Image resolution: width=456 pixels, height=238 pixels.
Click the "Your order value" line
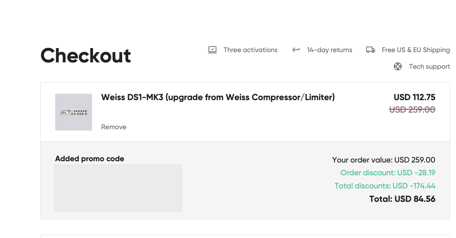click(x=384, y=160)
